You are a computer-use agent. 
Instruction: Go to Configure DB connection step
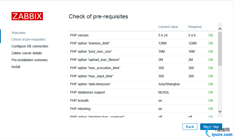(x=30, y=46)
